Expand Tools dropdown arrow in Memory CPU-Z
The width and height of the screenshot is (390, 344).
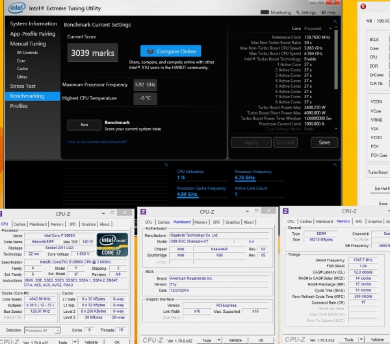pyautogui.click(x=361, y=339)
